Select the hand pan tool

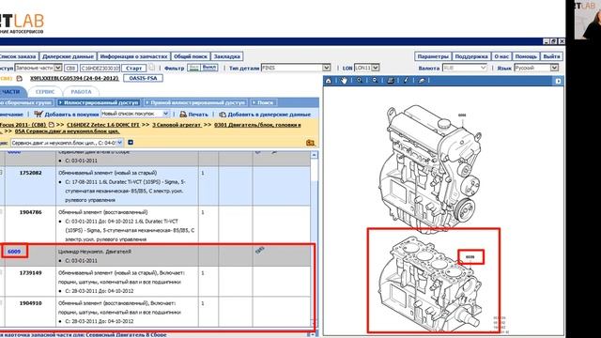click(344, 81)
